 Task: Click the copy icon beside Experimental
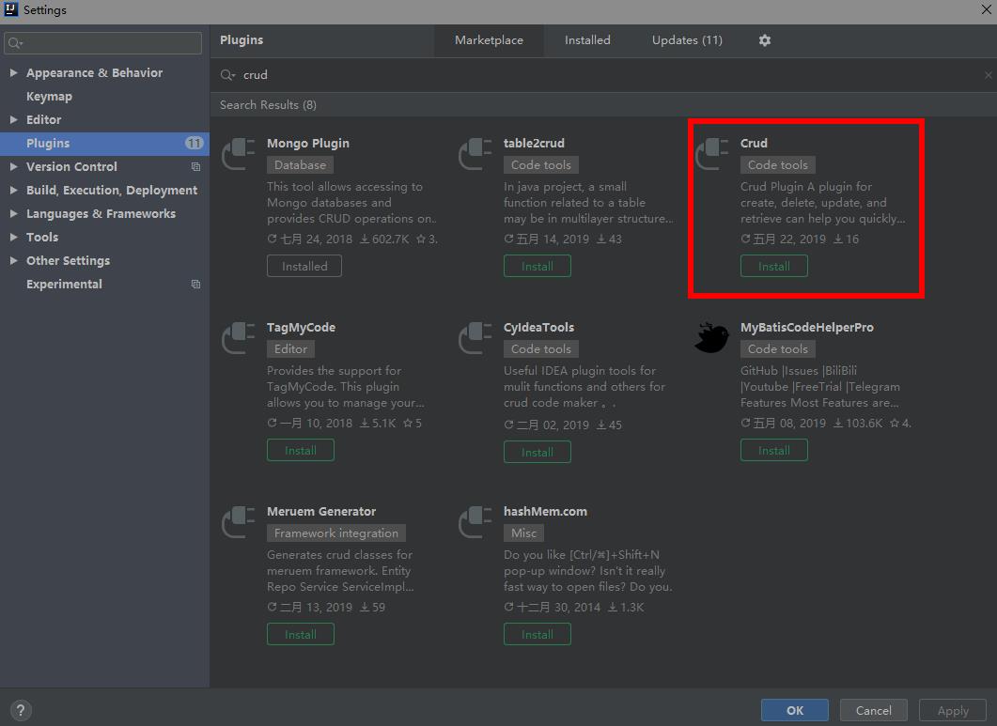[x=195, y=285]
